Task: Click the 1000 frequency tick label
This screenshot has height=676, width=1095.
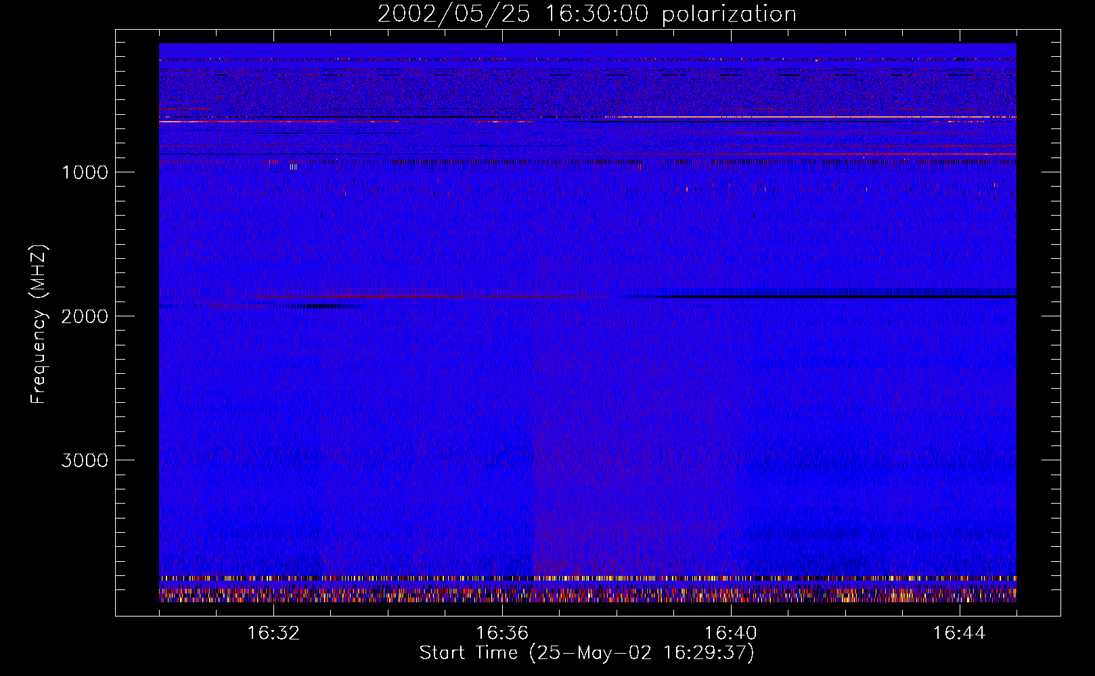Action: 85,172
